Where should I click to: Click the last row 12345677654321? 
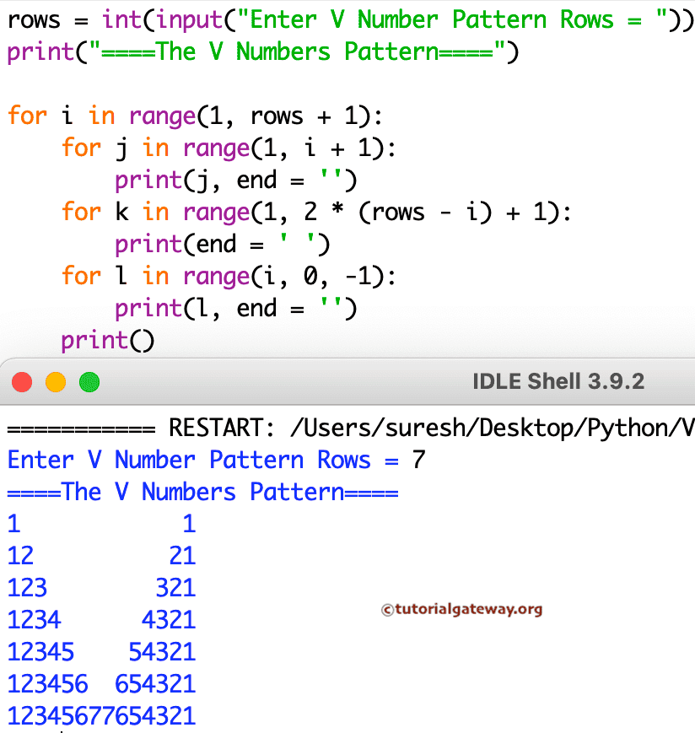pos(101,714)
